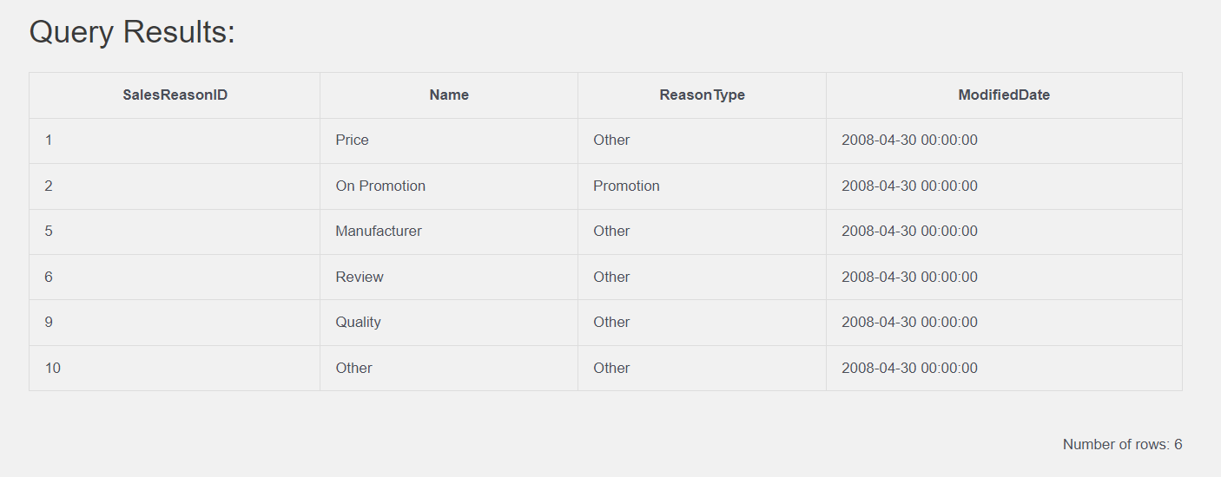Click the Name column header

pos(449,95)
